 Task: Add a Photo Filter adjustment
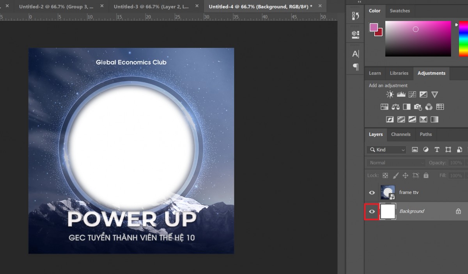(418, 107)
